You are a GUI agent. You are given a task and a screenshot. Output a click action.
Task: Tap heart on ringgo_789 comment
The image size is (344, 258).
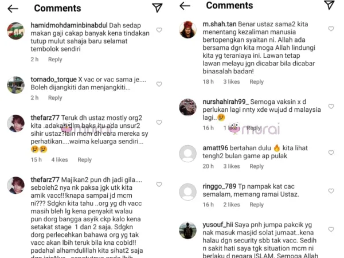tap(331, 191)
